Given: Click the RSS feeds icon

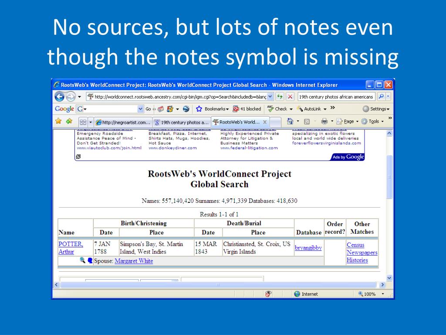Looking at the screenshot, I should pyautogui.click(x=307, y=122).
